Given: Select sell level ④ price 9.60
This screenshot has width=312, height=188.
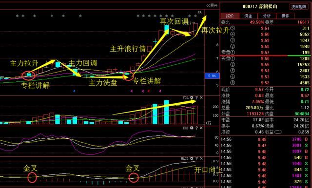Looking at the screenshot, I should point(265,35).
